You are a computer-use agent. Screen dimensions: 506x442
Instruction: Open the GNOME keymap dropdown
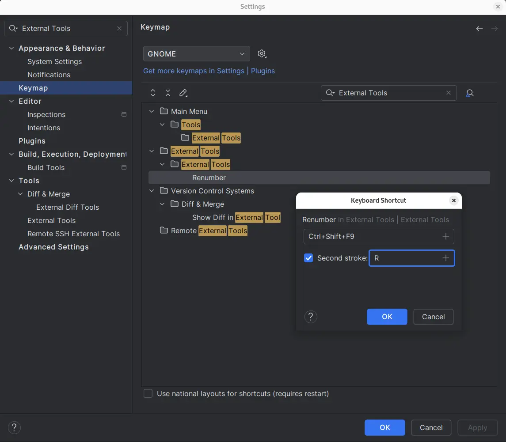[x=196, y=54]
